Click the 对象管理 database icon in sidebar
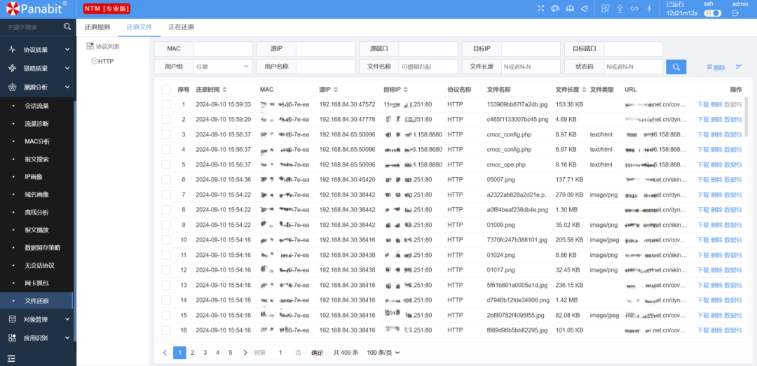 [x=13, y=319]
